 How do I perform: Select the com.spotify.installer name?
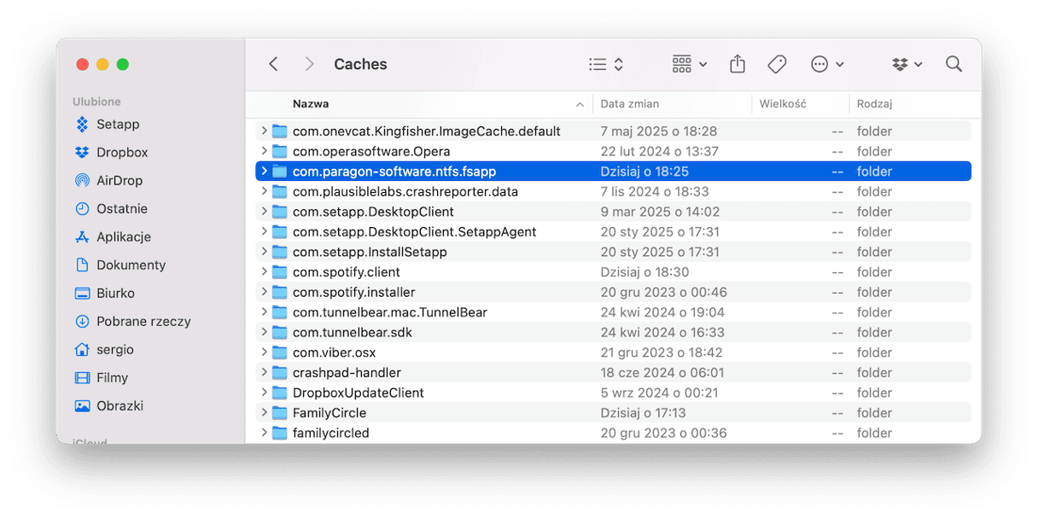(x=354, y=293)
